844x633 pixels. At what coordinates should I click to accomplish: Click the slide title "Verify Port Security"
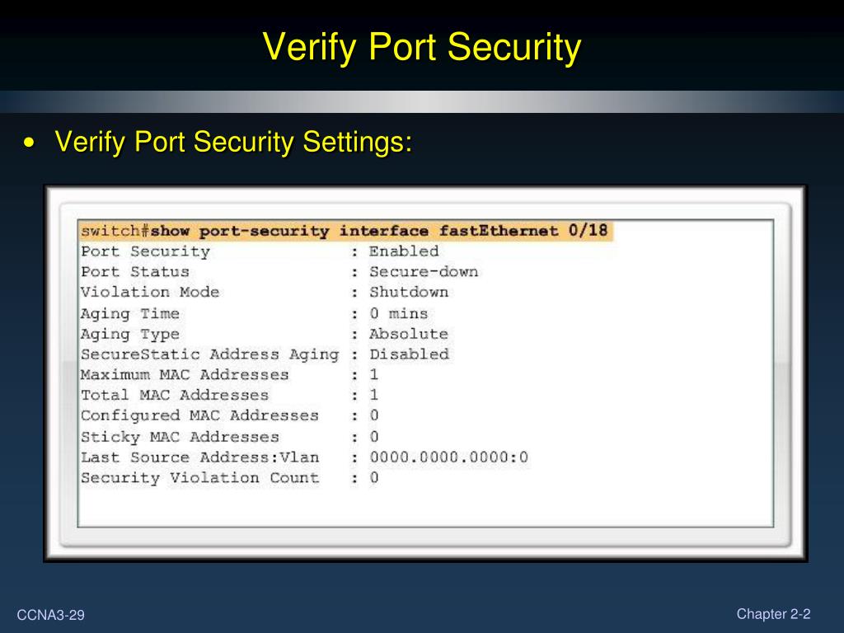point(421,47)
